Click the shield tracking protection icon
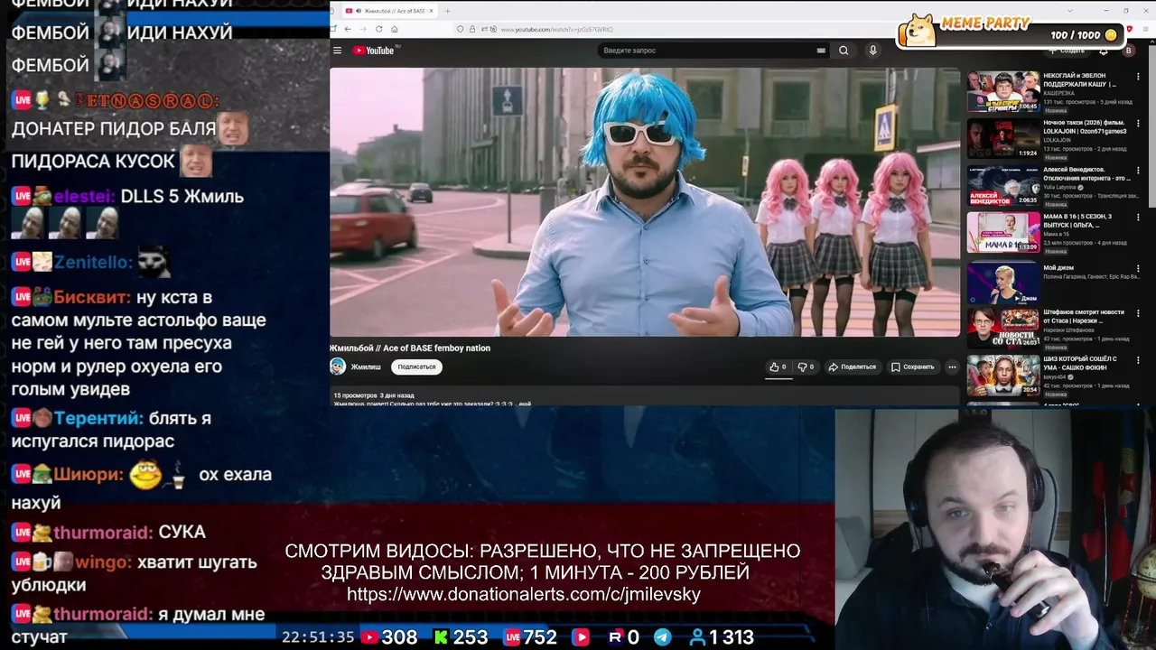Viewport: 1156px width, 650px height. (461, 30)
